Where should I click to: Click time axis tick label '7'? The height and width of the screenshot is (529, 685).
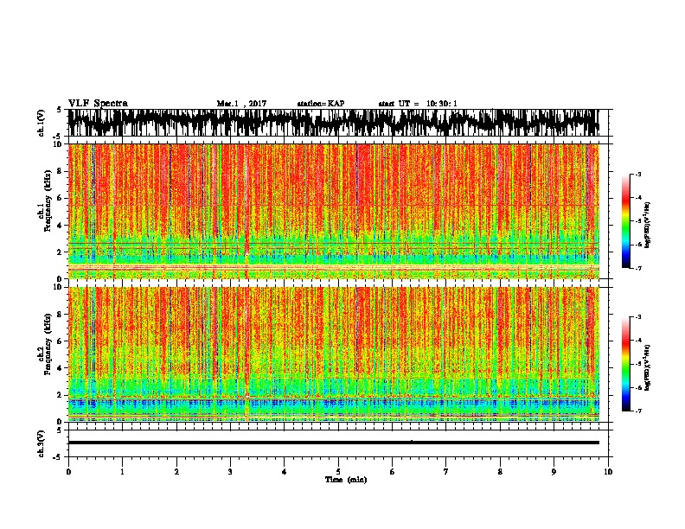(x=446, y=472)
